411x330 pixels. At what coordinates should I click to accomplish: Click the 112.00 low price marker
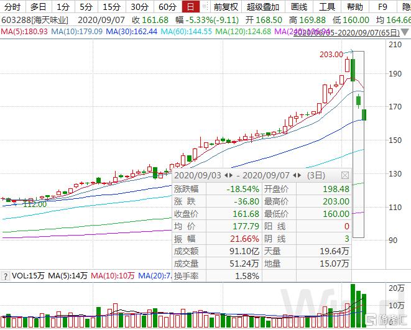coord(35,204)
